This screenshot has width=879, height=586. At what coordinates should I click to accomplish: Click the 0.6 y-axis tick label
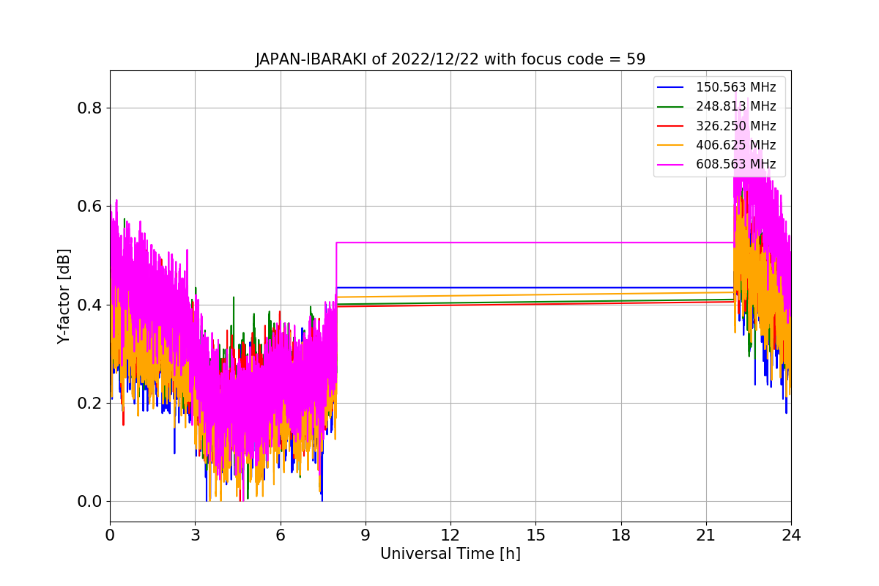pos(89,206)
